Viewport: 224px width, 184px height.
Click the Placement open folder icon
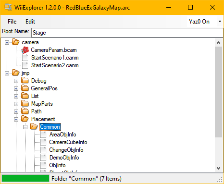click(25, 119)
